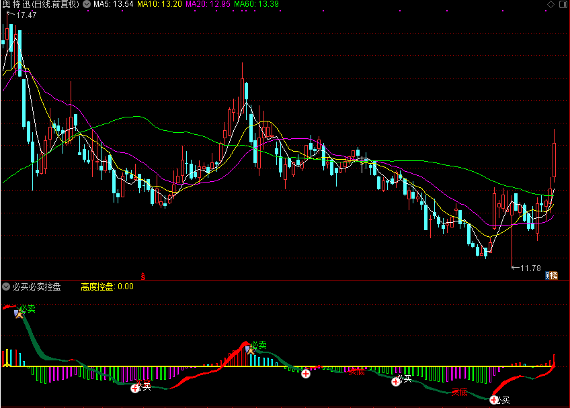Click the leftmost 必买 buy signal marker
This screenshot has width=570, height=408.
135,387
